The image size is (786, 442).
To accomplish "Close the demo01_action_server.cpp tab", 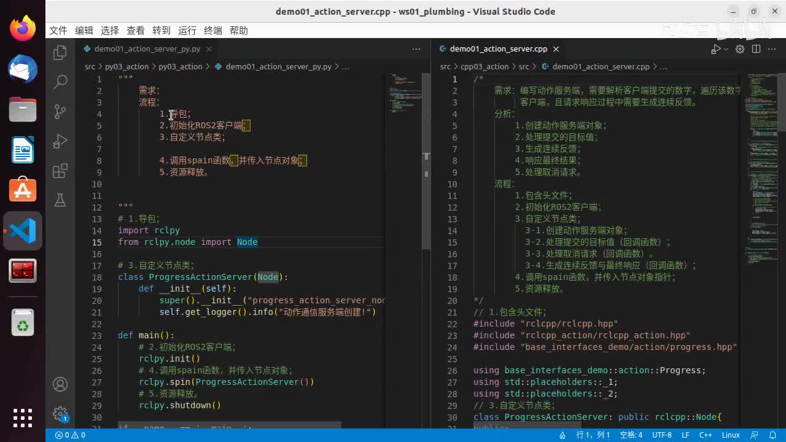I will (x=556, y=49).
